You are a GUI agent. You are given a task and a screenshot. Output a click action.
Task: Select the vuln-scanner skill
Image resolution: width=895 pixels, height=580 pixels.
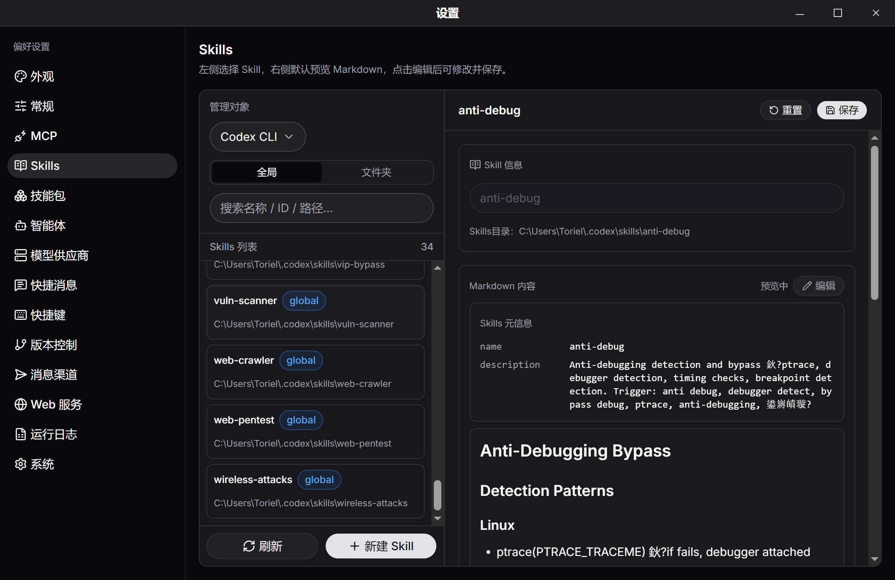coord(315,312)
